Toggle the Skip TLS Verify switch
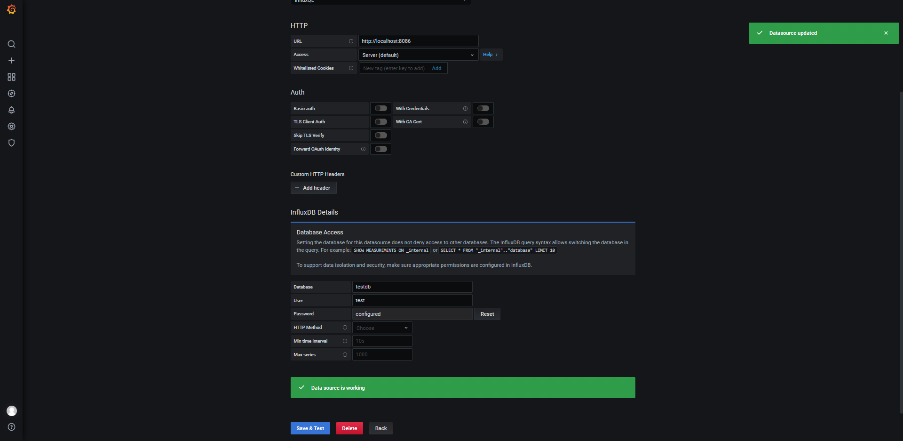Viewport: 903px width, 441px height. 381,136
